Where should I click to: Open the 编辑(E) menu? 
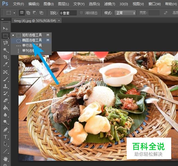[x=34, y=4]
